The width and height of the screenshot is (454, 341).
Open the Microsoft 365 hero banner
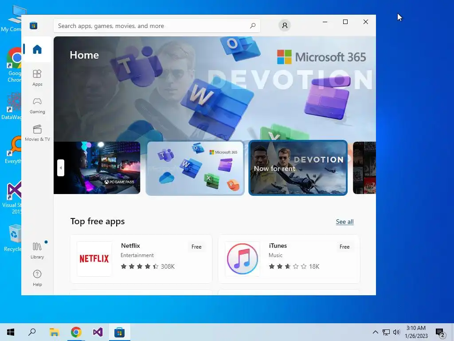click(215, 88)
